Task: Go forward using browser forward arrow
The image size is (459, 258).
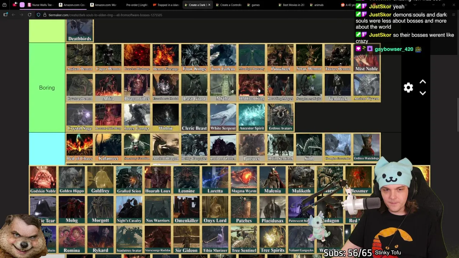Action: coord(21,15)
